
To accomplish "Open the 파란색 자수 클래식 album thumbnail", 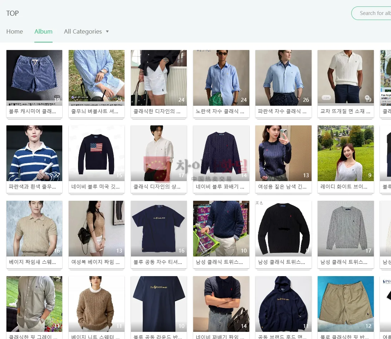I will (283, 78).
